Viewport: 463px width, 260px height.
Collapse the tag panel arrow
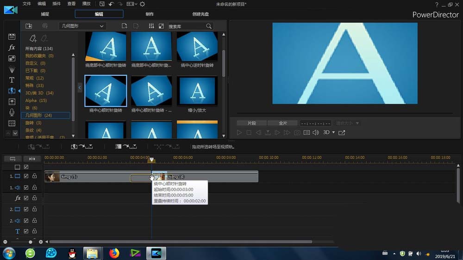80,87
